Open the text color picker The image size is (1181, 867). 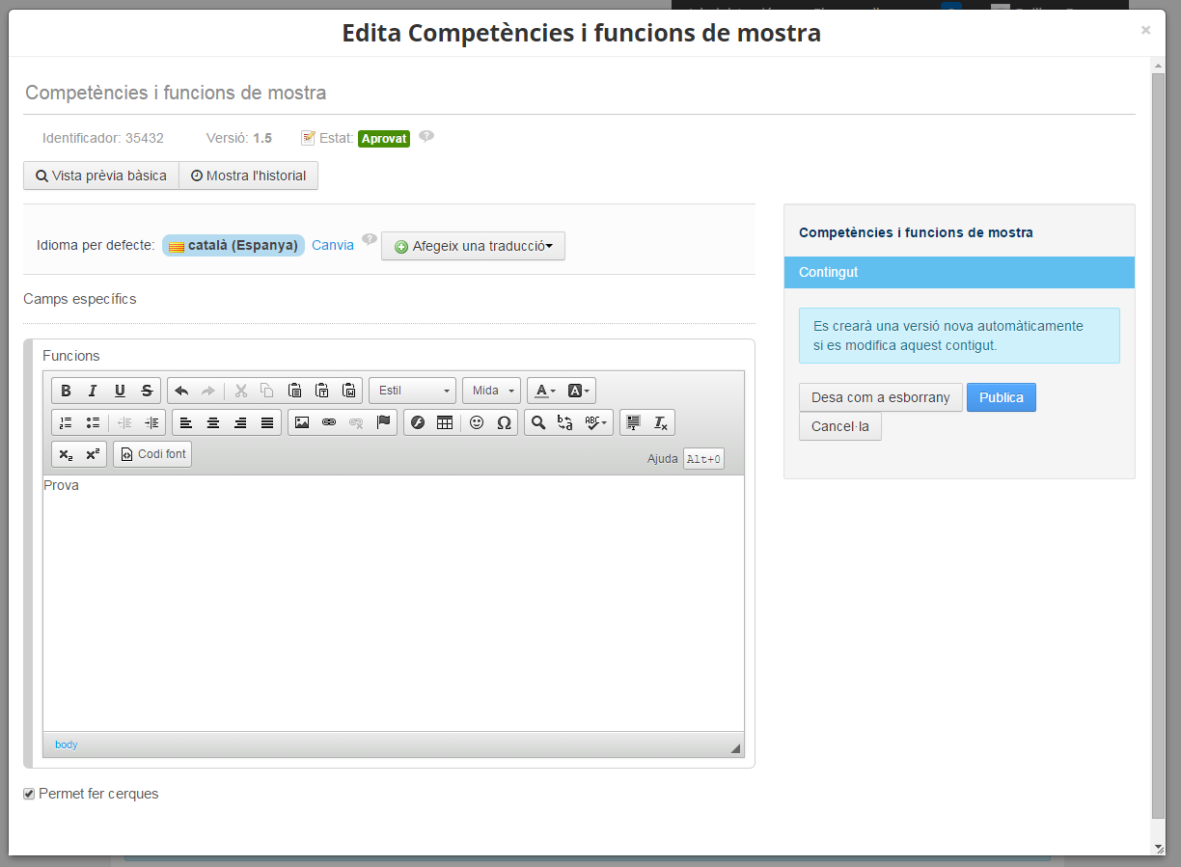point(545,391)
